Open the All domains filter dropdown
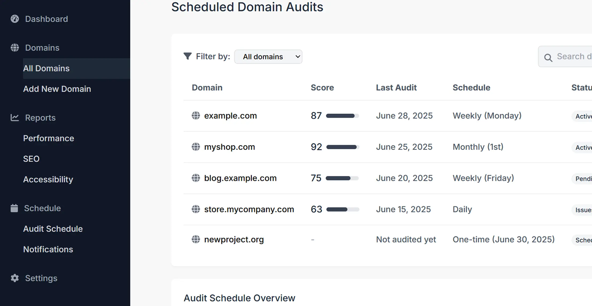Screen dimensions: 592x306 click(x=268, y=56)
